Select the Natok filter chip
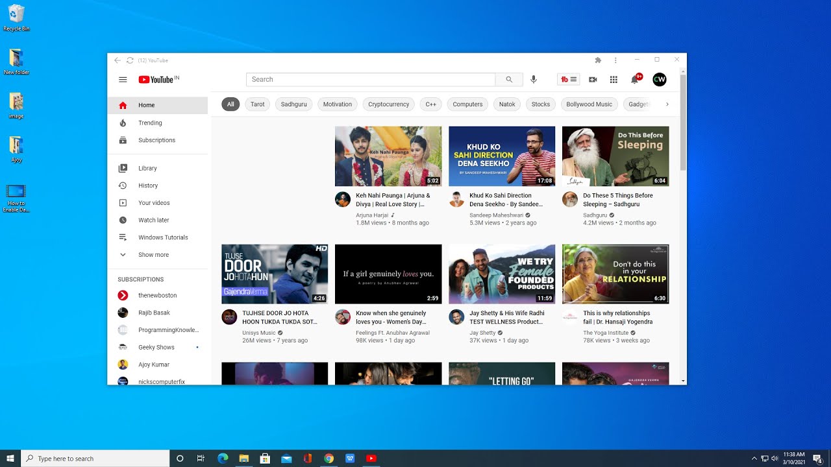This screenshot has height=467, width=831. click(507, 104)
